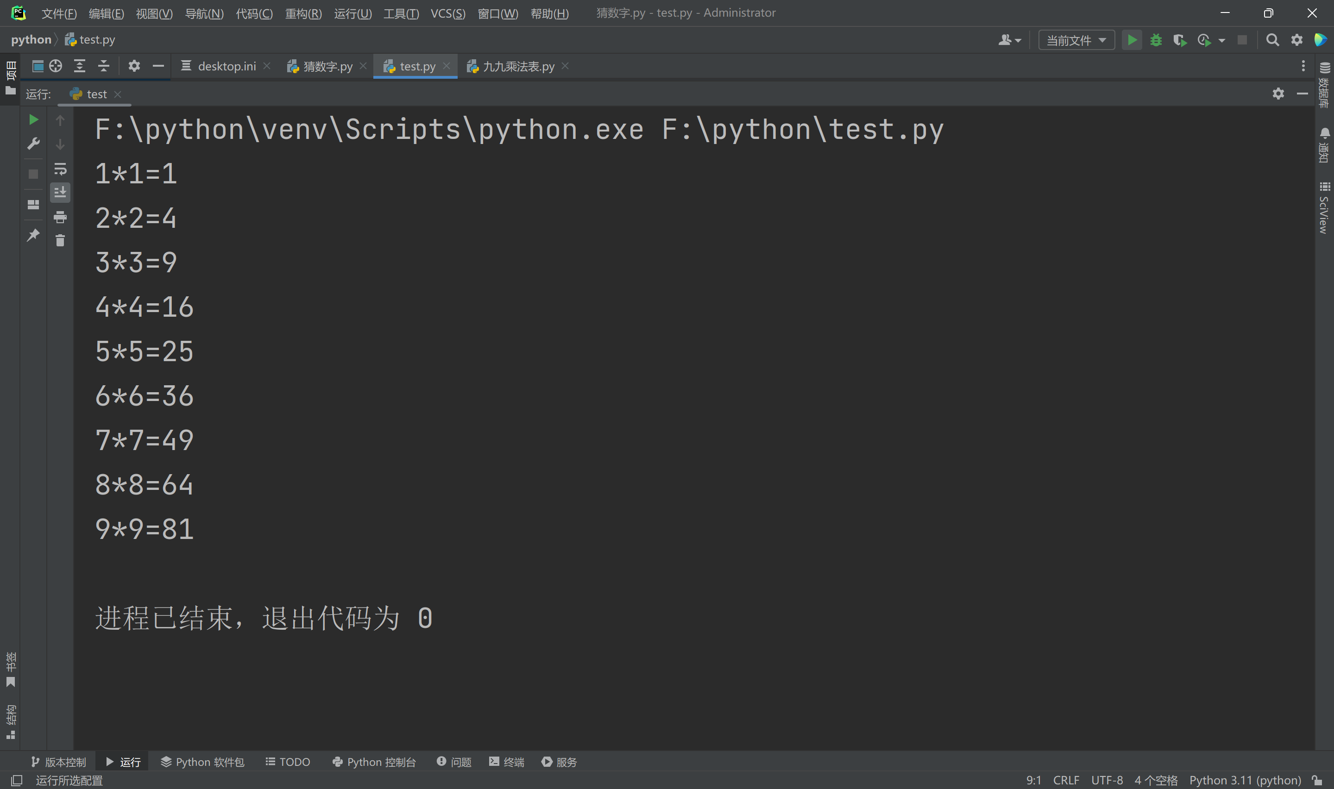This screenshot has height=789, width=1334.
Task: Click the Debug bug icon
Action: tap(1155, 40)
